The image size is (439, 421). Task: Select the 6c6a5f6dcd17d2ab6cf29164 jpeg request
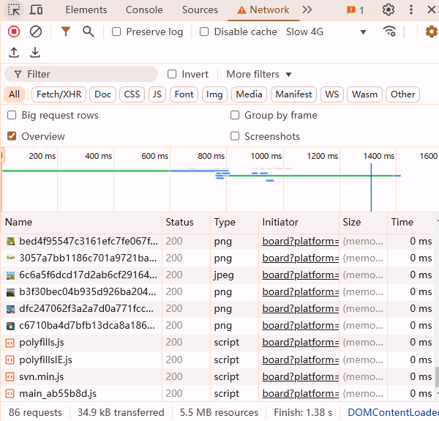pos(217,275)
